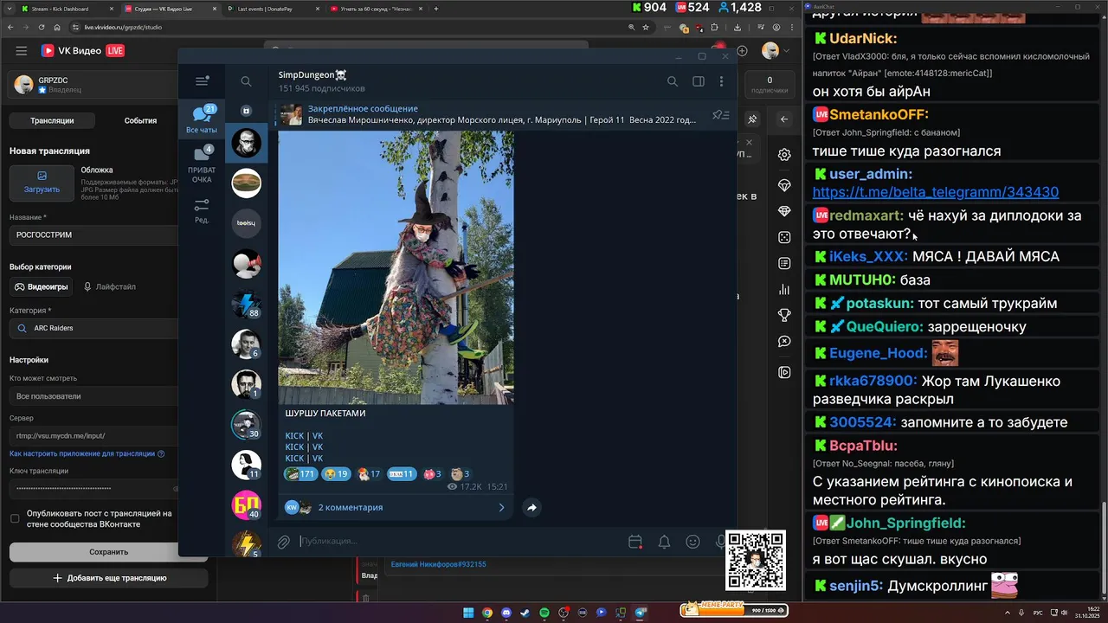Click the Telegram chat list search icon
Viewport: 1108px width, 623px height.
(x=246, y=81)
